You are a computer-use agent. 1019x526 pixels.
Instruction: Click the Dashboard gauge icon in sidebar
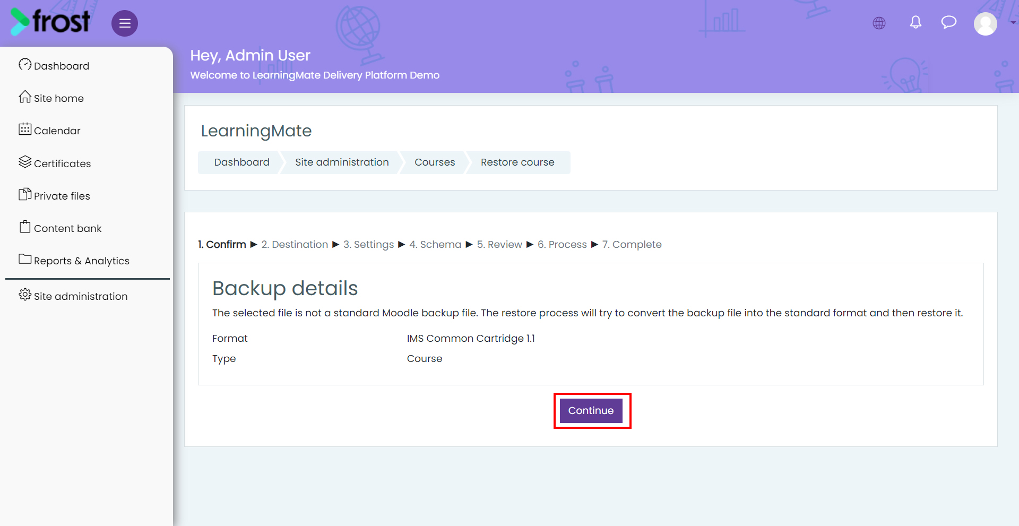coord(25,65)
